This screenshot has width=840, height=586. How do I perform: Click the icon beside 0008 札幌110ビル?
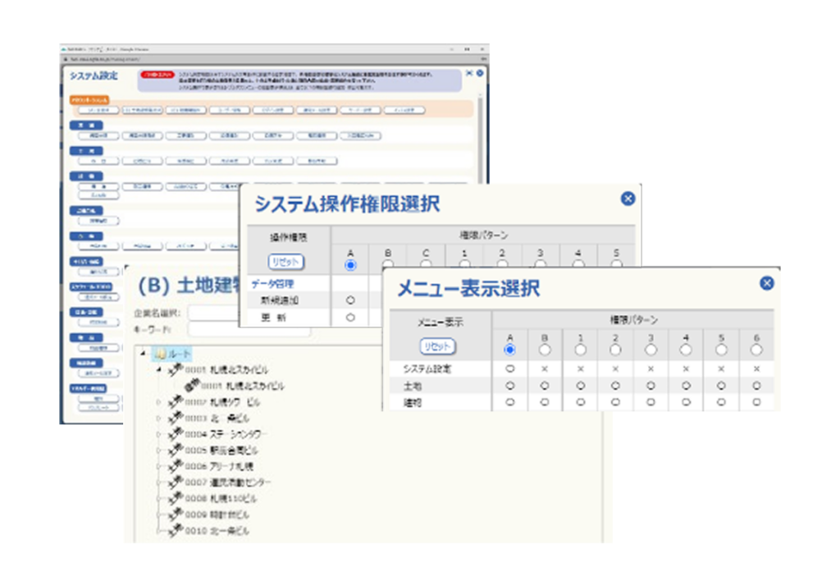(176, 498)
